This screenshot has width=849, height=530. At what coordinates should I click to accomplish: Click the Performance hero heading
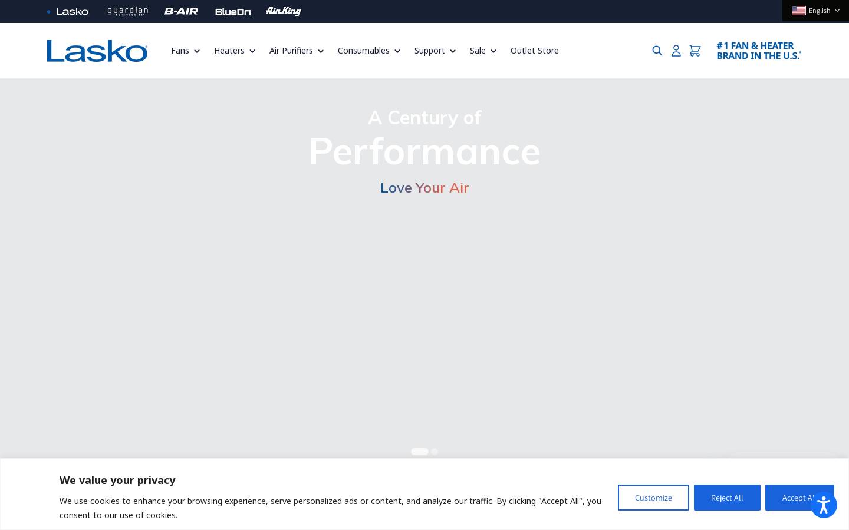point(424,151)
